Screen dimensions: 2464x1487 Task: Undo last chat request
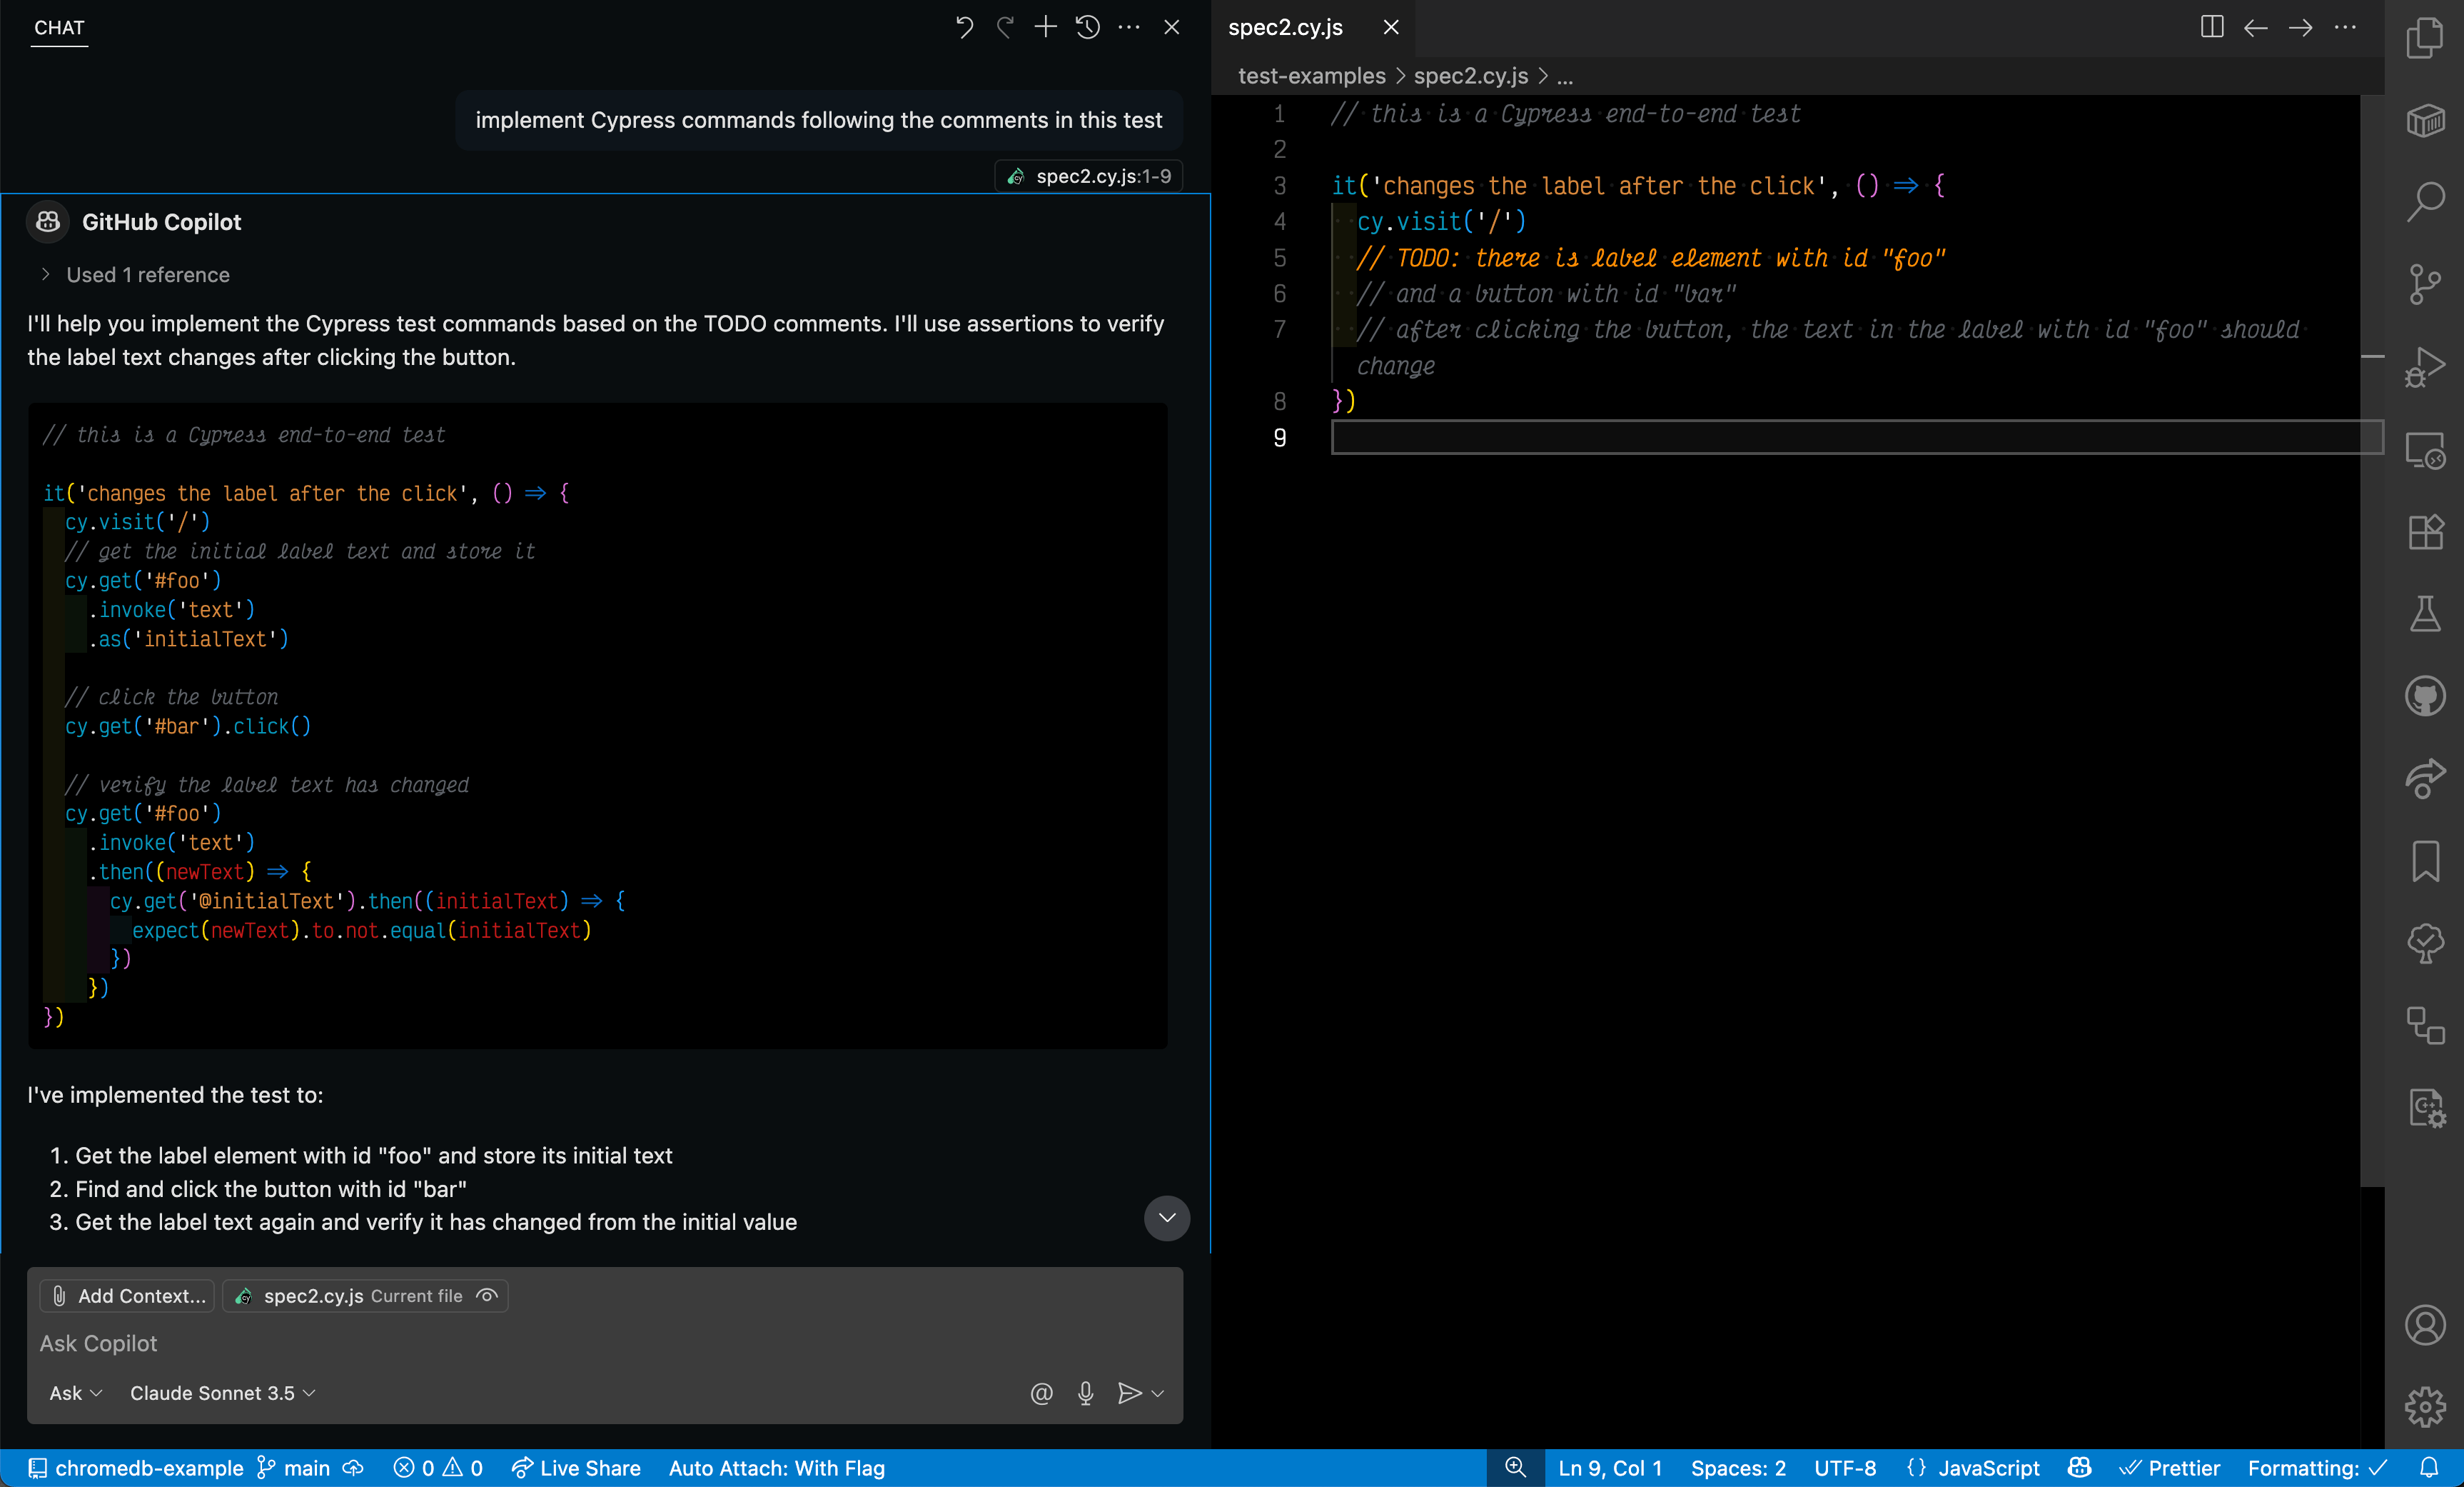[964, 27]
